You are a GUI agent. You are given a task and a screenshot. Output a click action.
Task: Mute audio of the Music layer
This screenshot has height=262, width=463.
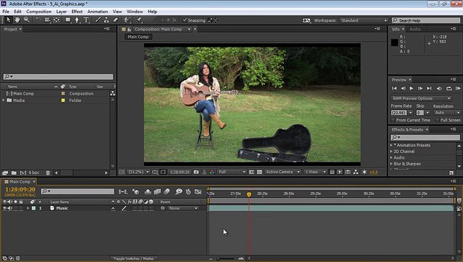[9, 208]
